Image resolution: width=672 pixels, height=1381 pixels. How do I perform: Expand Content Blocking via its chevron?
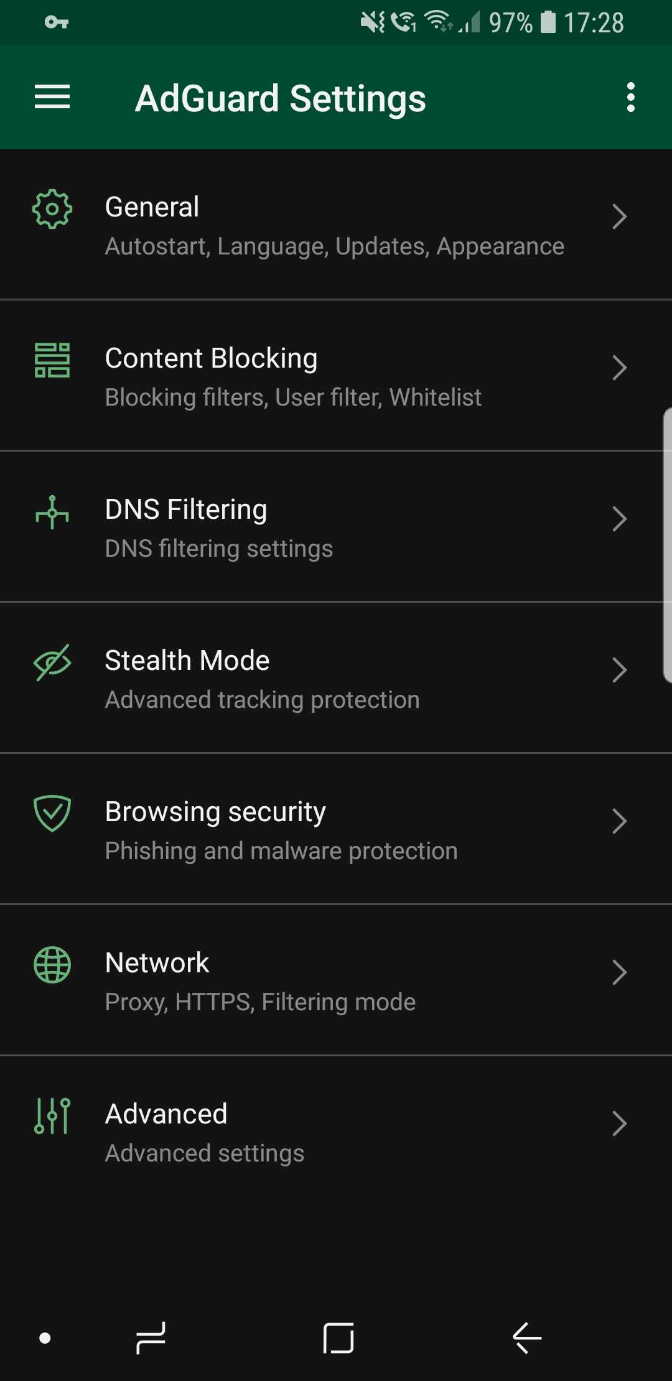click(619, 368)
